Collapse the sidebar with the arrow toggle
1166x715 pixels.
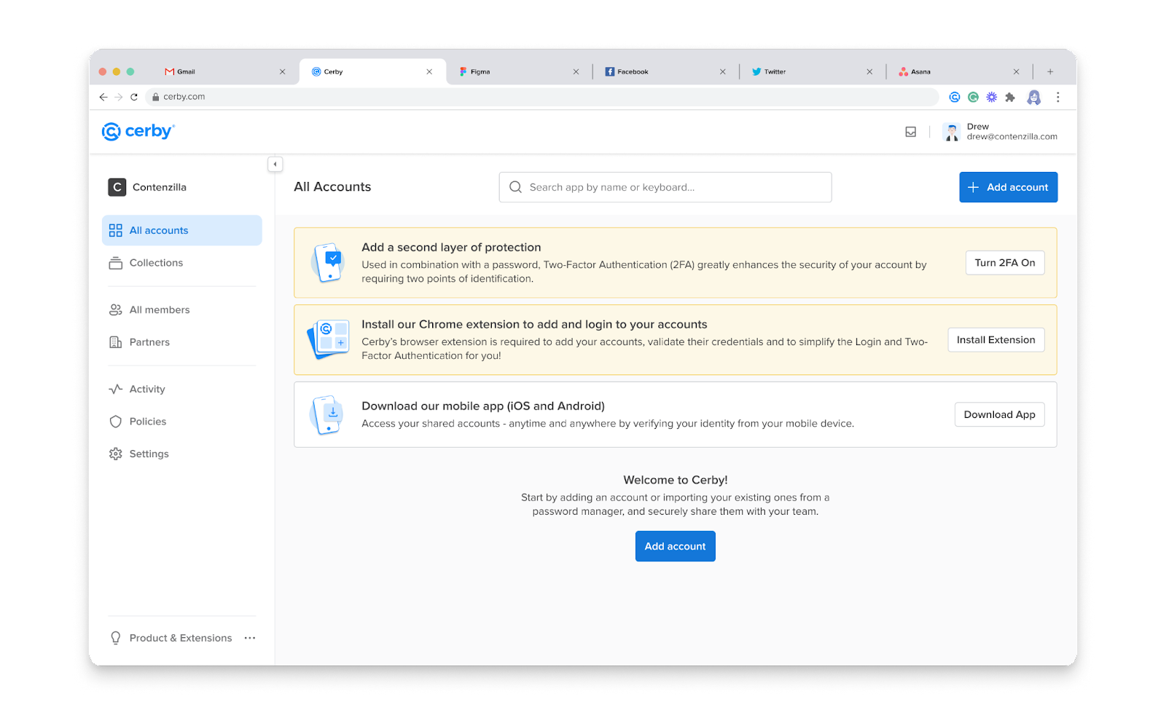tap(275, 165)
